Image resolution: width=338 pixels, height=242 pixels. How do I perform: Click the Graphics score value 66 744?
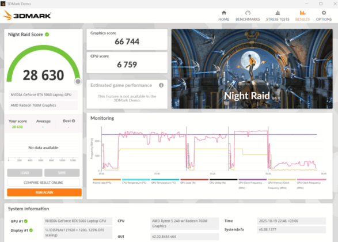tap(127, 41)
